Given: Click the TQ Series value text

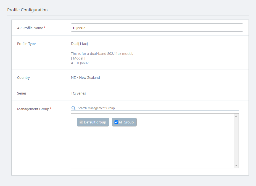Looking at the screenshot, I should click(78, 93).
